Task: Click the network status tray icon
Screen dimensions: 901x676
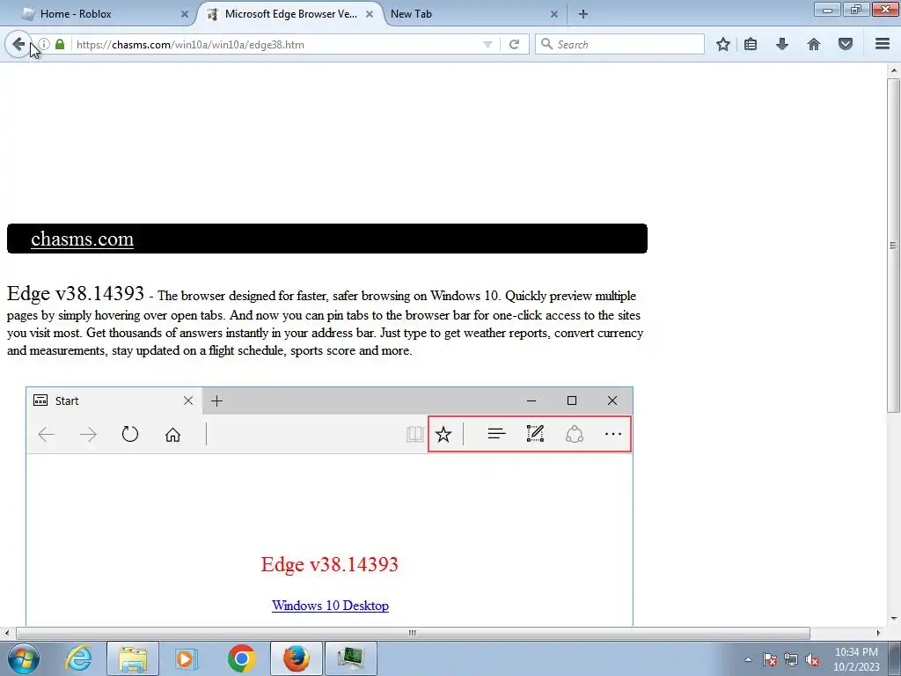Action: [791, 659]
